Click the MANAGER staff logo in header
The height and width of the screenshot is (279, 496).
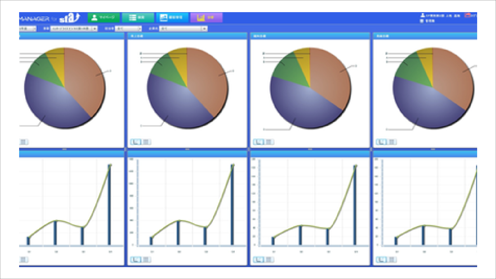tap(50, 18)
